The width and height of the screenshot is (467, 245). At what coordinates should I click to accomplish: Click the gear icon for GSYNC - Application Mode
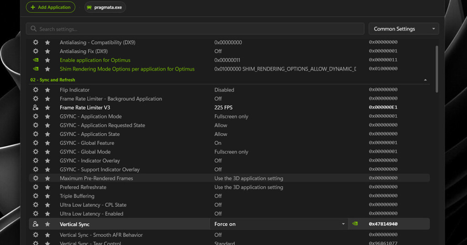click(36, 116)
